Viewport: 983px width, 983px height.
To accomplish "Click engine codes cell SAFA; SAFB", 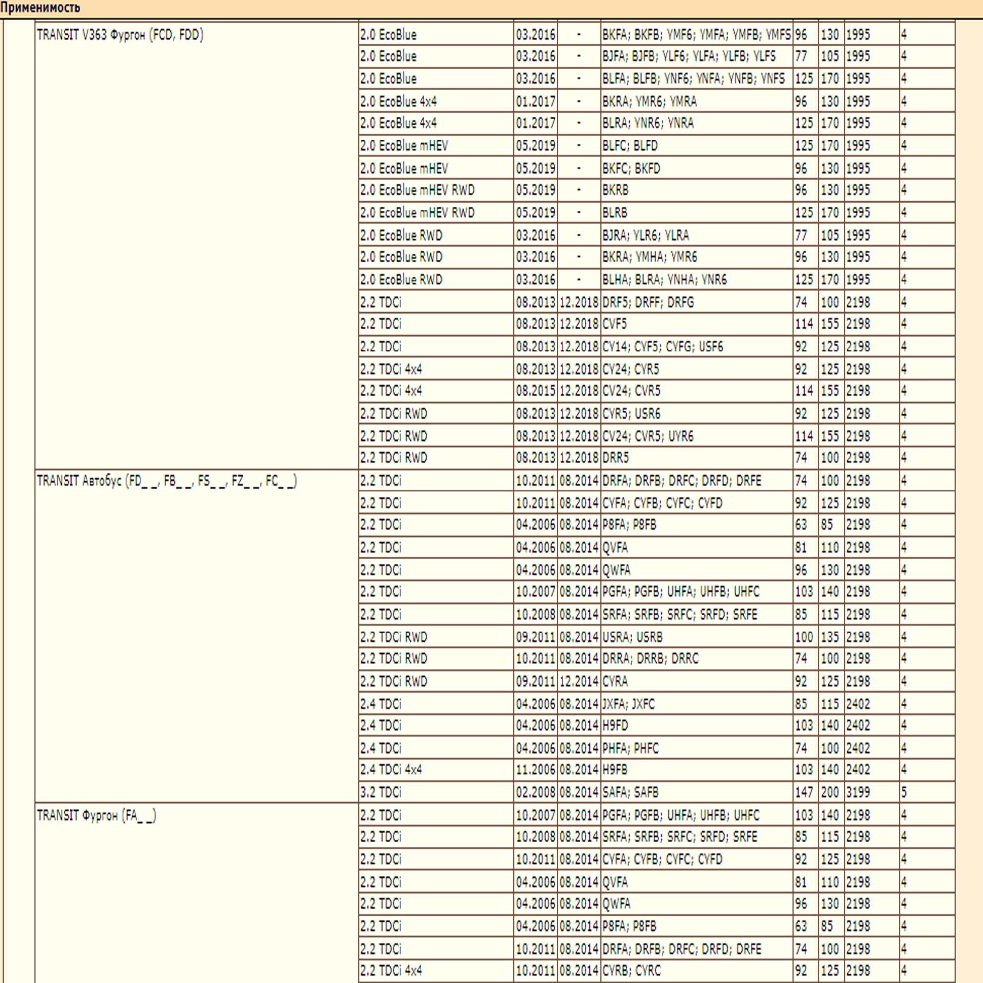I will click(697, 792).
